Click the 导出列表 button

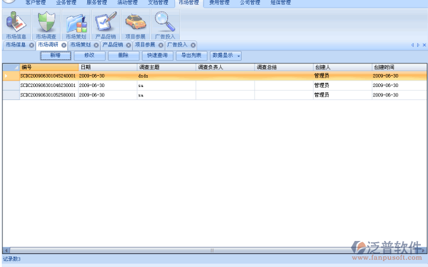[191, 56]
